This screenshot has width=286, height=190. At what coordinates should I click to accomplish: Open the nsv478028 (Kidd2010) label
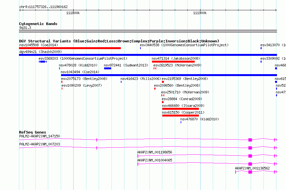tap(78, 65)
